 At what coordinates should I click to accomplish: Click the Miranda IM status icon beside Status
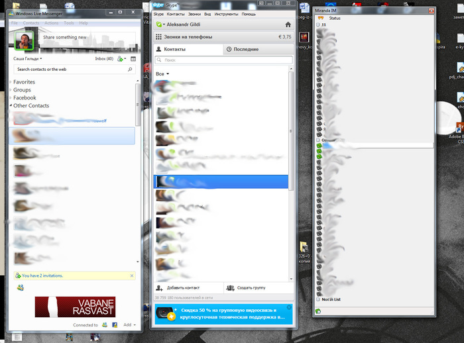(x=320, y=18)
